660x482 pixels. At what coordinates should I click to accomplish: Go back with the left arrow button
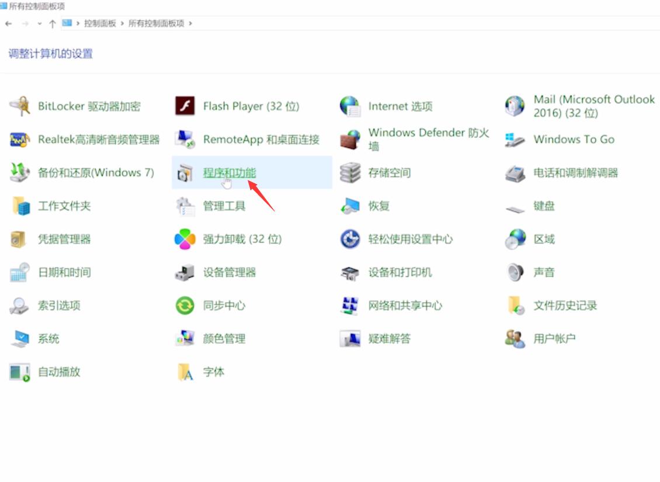click(x=8, y=23)
